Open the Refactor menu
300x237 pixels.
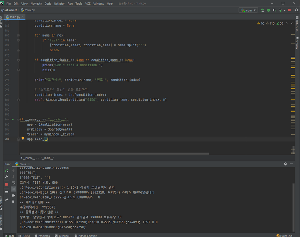[x=59, y=4]
